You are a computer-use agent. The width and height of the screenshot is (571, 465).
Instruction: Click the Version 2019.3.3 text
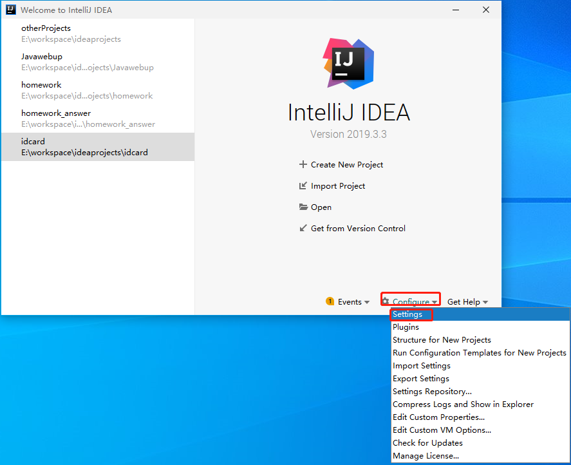pyautogui.click(x=348, y=134)
